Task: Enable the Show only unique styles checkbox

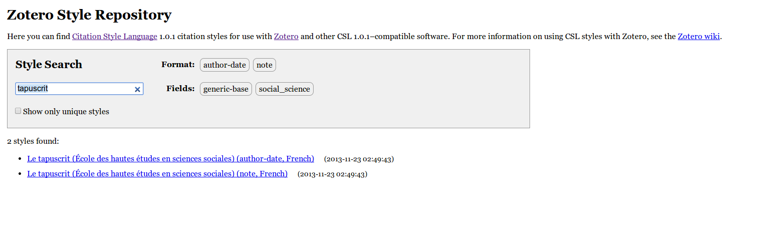Action: pyautogui.click(x=18, y=111)
